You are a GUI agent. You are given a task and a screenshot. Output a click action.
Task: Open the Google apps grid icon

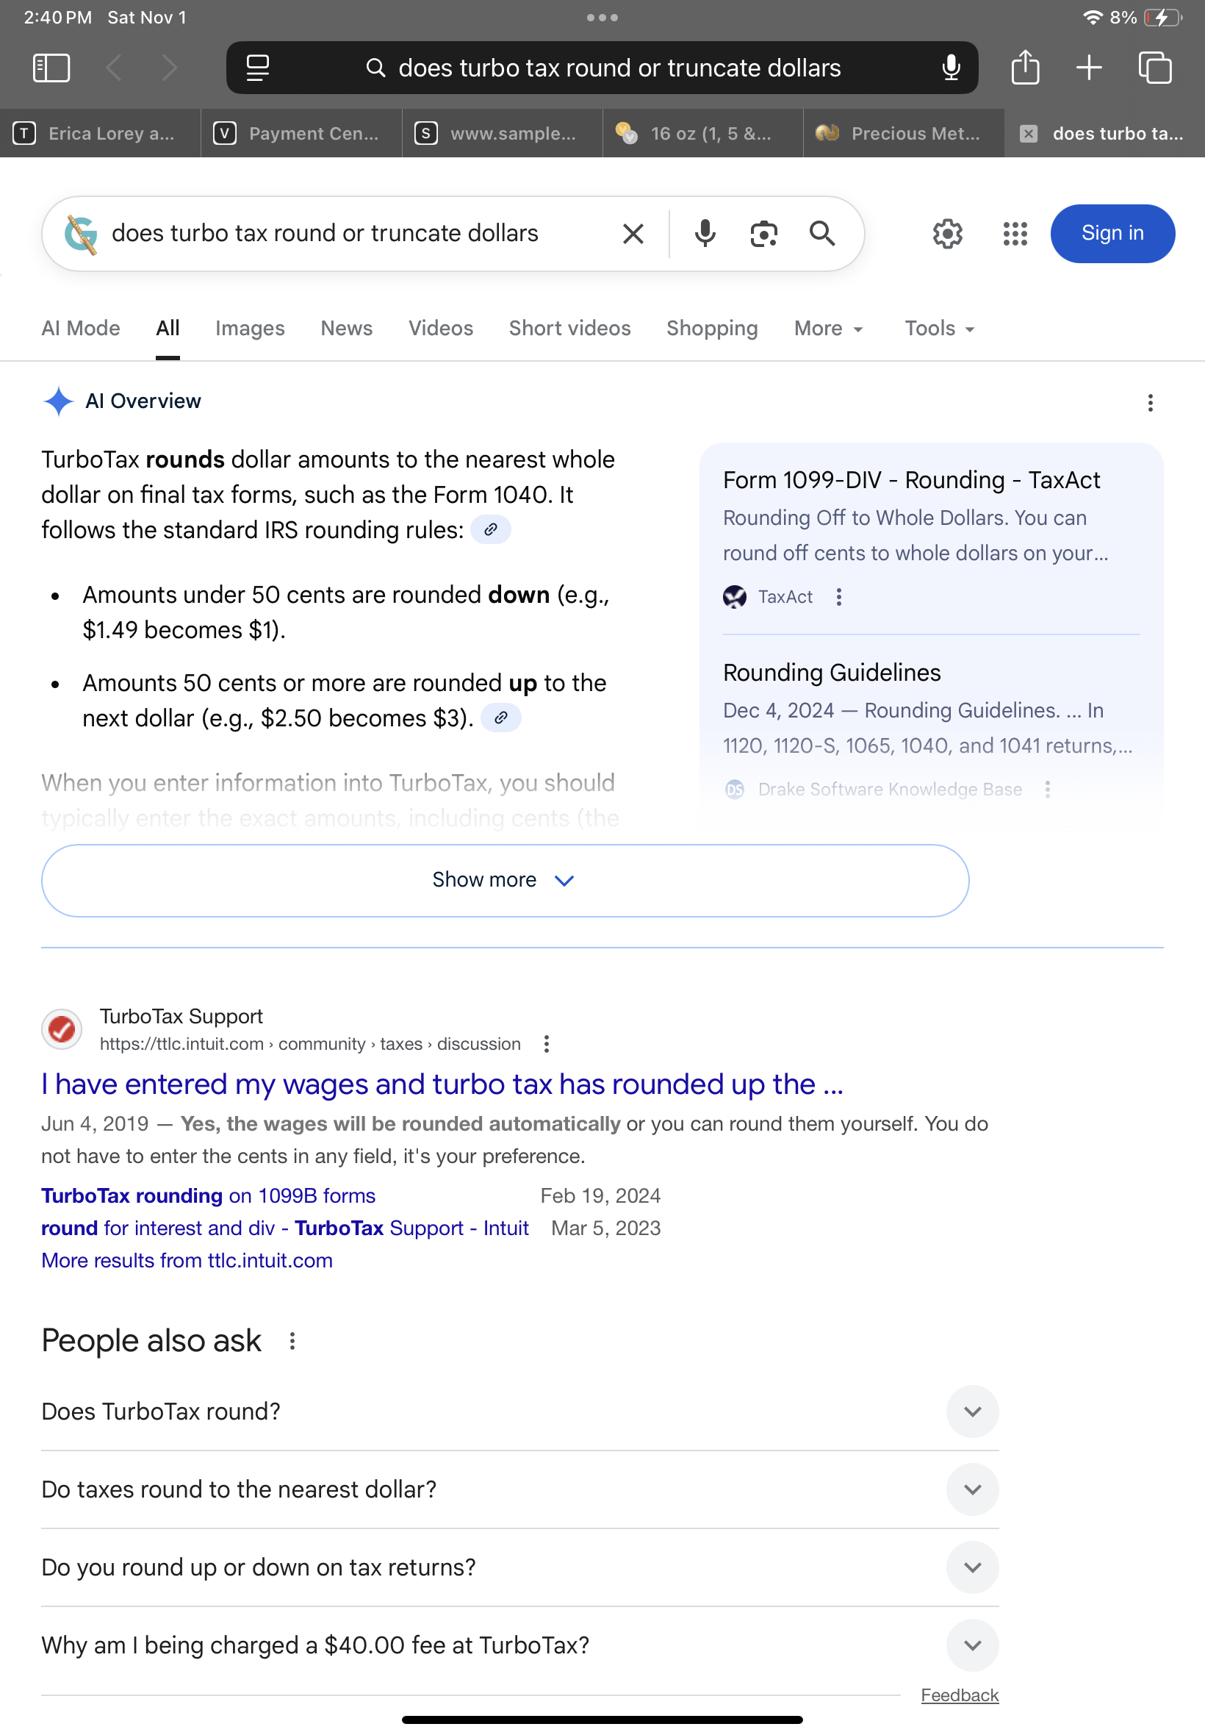[1015, 233]
